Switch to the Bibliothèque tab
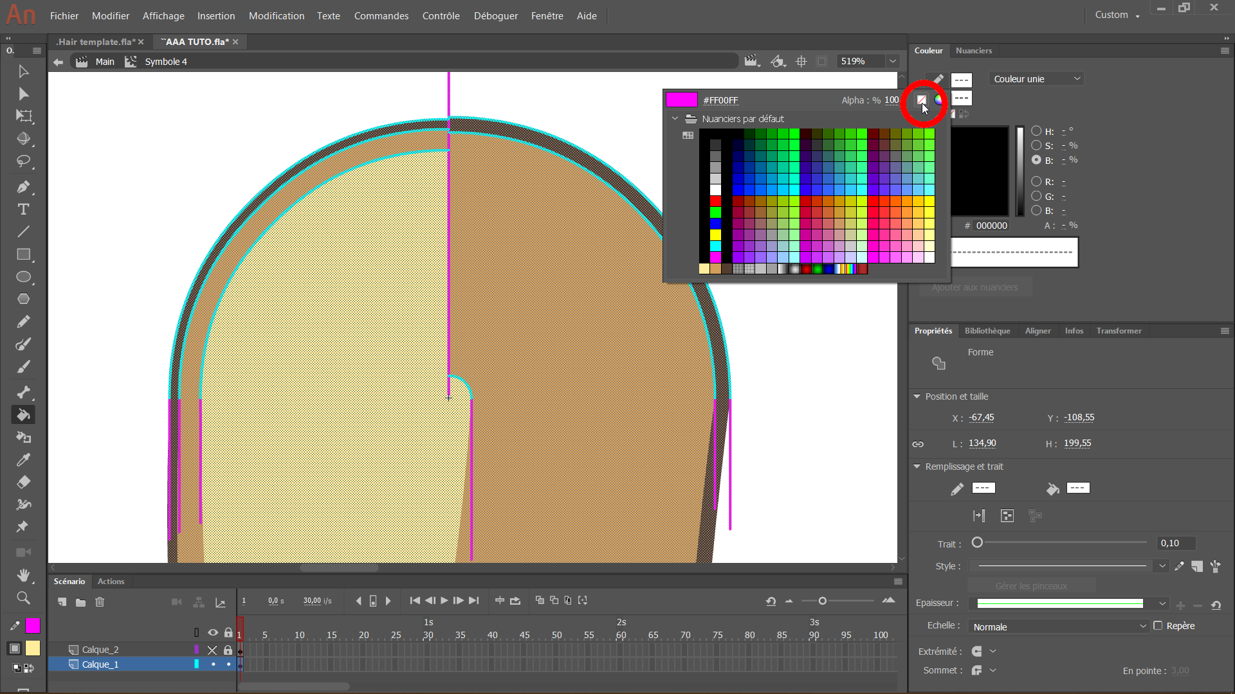The width and height of the screenshot is (1235, 694). (987, 331)
